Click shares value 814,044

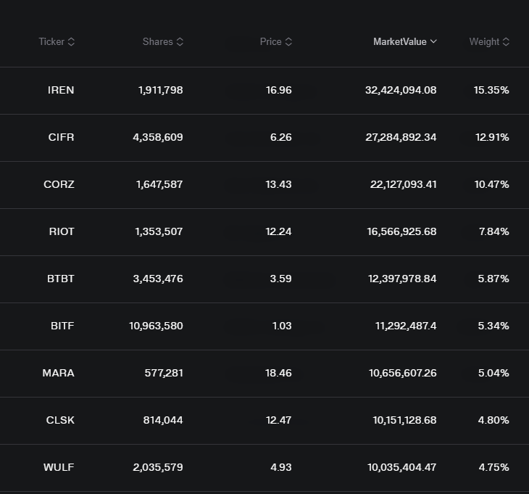point(163,421)
